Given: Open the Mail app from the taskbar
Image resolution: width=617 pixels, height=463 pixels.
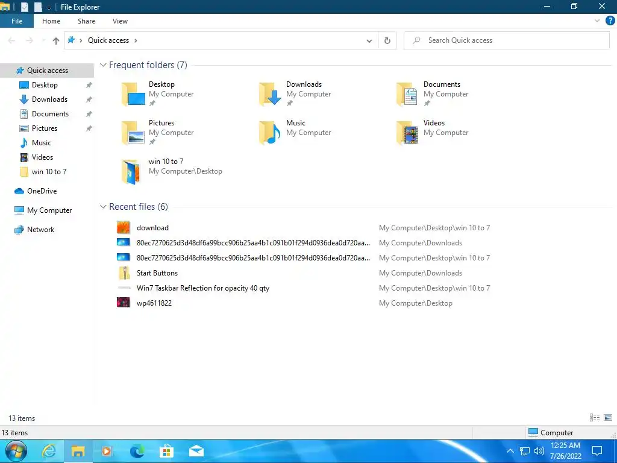Looking at the screenshot, I should [x=196, y=451].
